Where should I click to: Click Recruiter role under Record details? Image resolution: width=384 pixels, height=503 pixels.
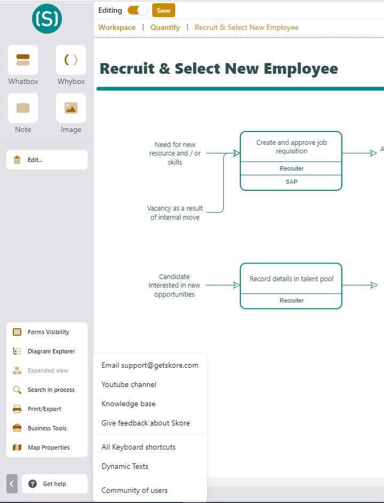(291, 300)
